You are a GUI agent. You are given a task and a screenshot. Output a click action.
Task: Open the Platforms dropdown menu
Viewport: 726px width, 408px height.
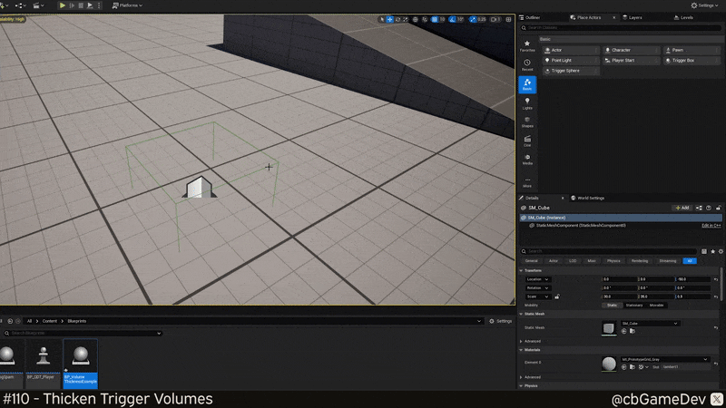(x=127, y=5)
